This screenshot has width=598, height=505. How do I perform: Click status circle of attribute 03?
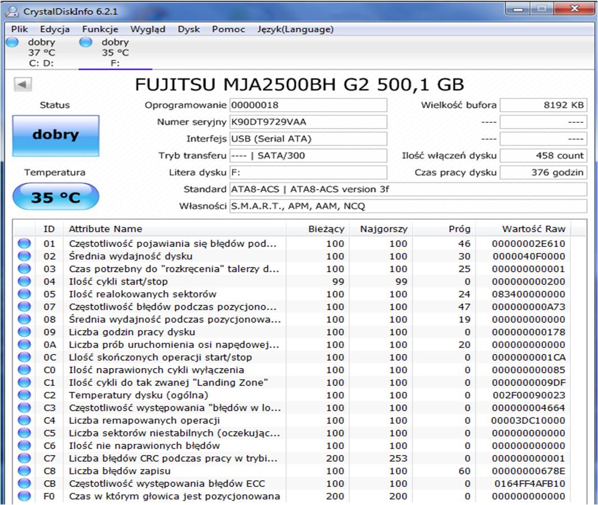(24, 269)
